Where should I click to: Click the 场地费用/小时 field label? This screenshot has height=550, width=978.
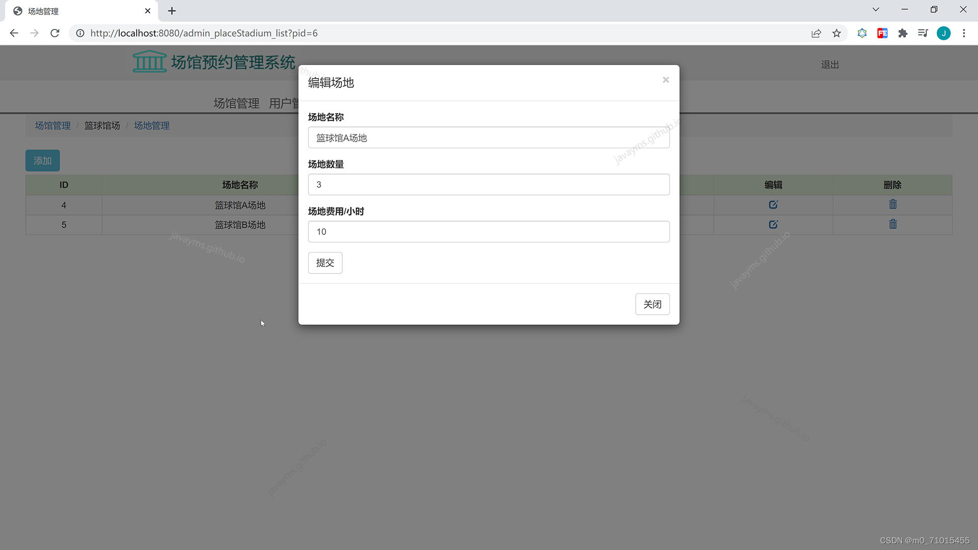coord(336,211)
